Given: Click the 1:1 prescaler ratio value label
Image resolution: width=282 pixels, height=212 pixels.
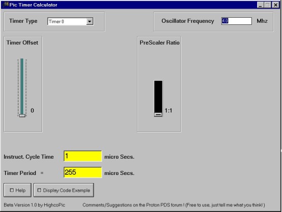Looking at the screenshot, I should pyautogui.click(x=168, y=111).
